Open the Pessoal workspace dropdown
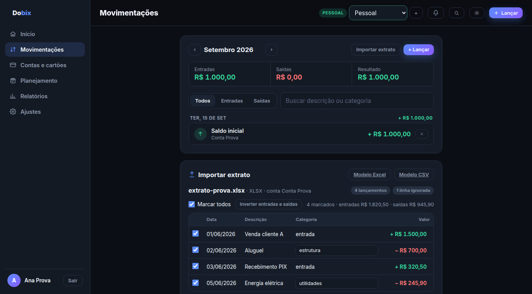The width and height of the screenshot is (532, 294). tap(378, 13)
